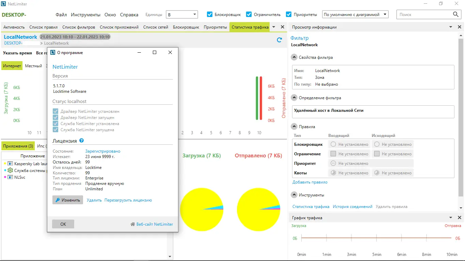This screenshot has width=465, height=261.
Task: Click the Поиск search field
Action: click(x=424, y=14)
